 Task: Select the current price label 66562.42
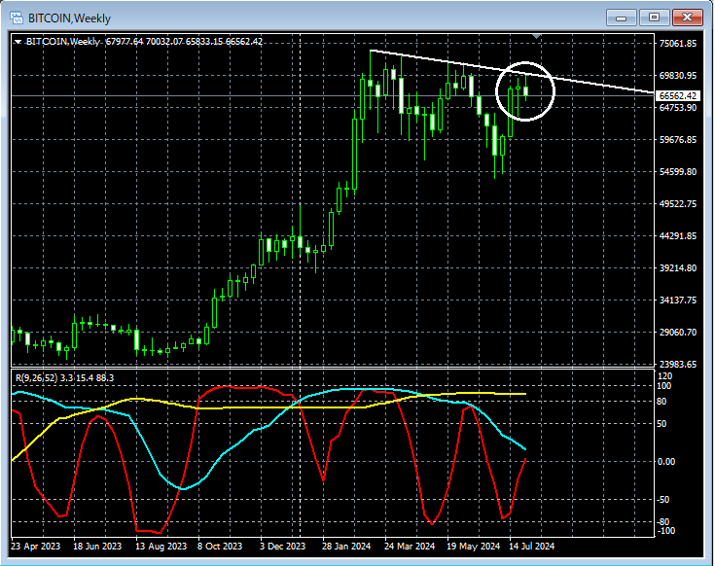coord(678,96)
